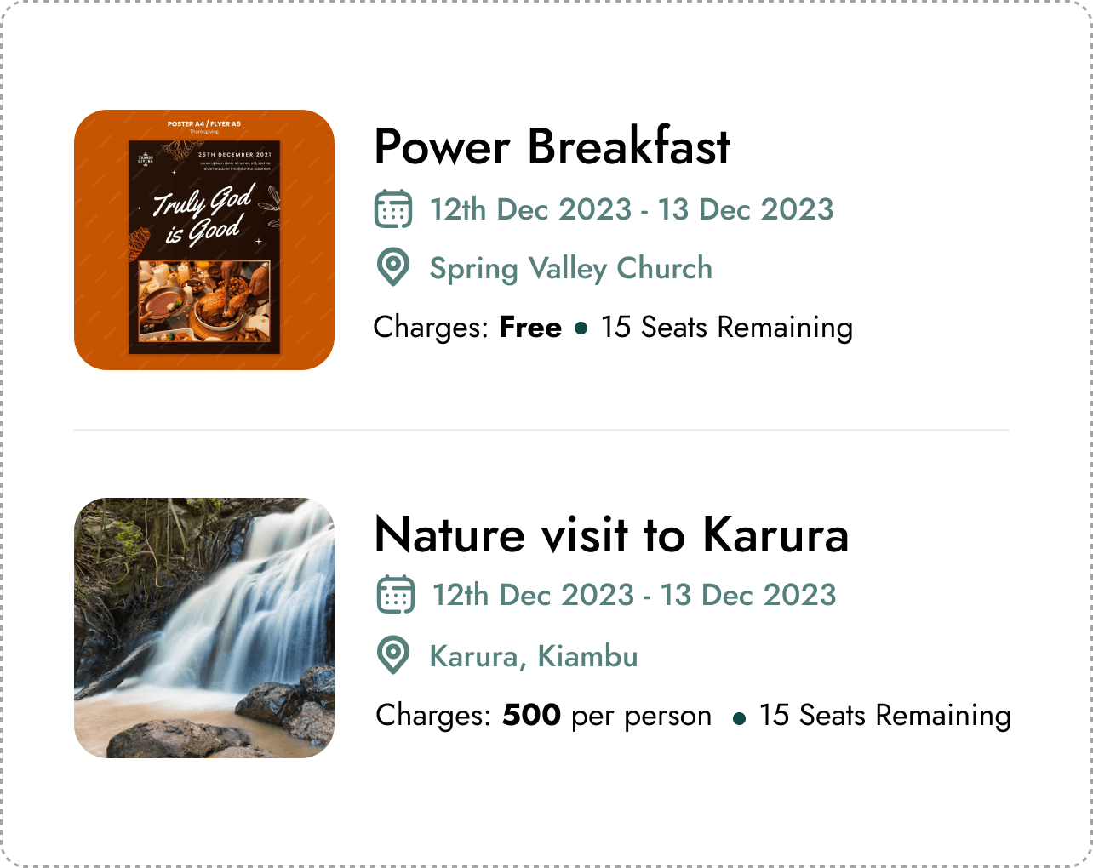
Task: Click the green dot before Power Breakfast seats
Action: pos(581,328)
